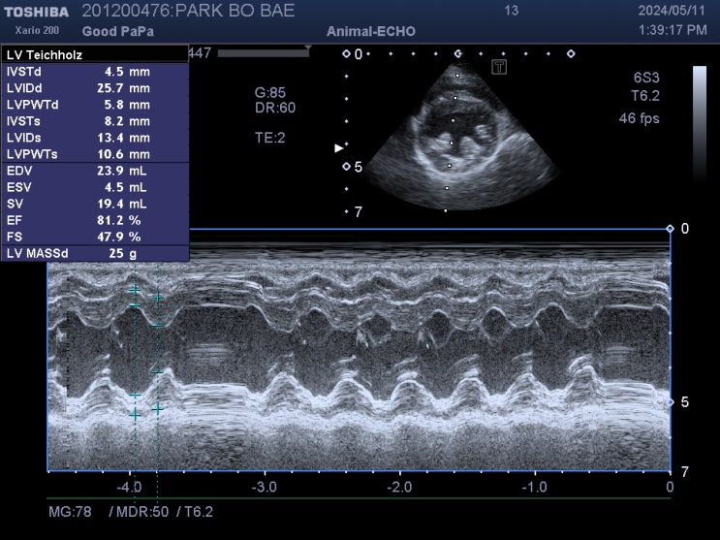Click the -3.0 time axis label
The image size is (720, 540).
tap(265, 487)
